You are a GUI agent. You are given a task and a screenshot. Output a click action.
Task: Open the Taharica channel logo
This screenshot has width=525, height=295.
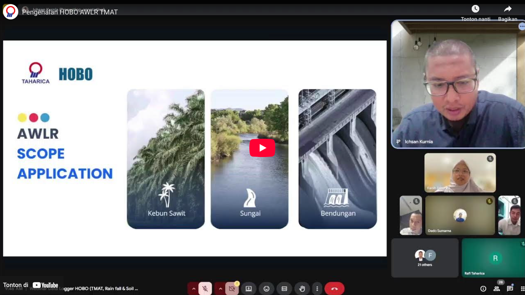coord(11,12)
